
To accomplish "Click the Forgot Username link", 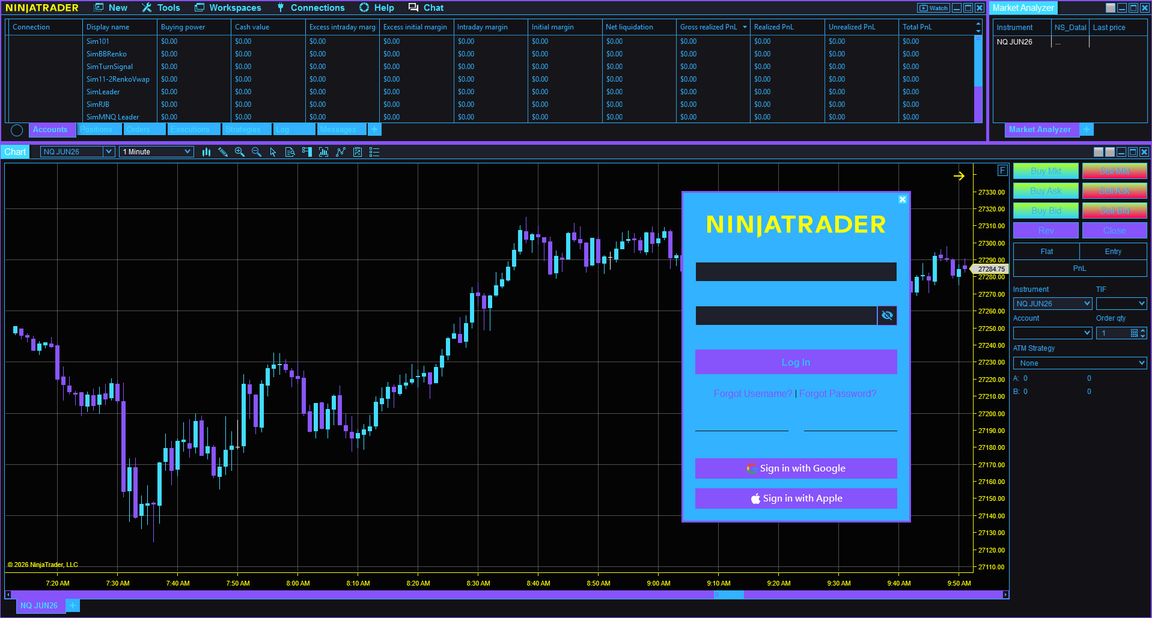I will (753, 394).
